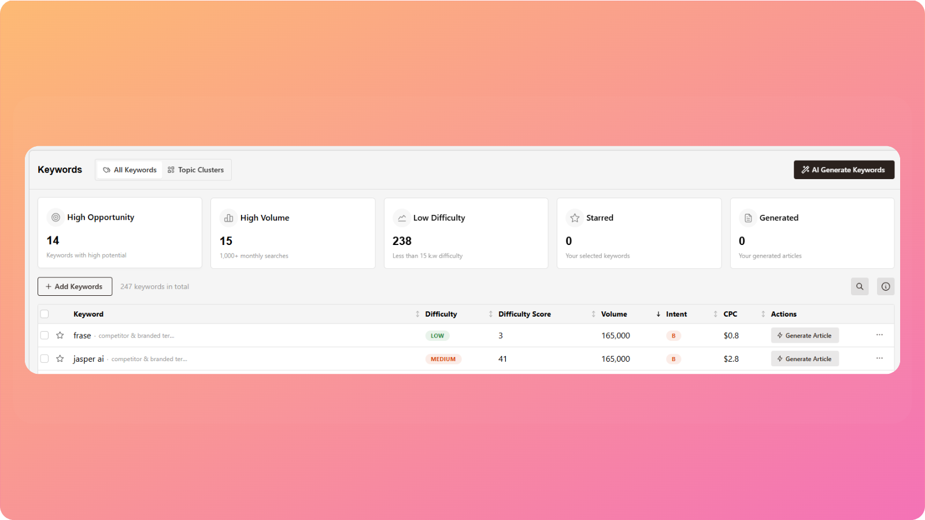Switch to the Topic Clusters tab

pos(196,170)
